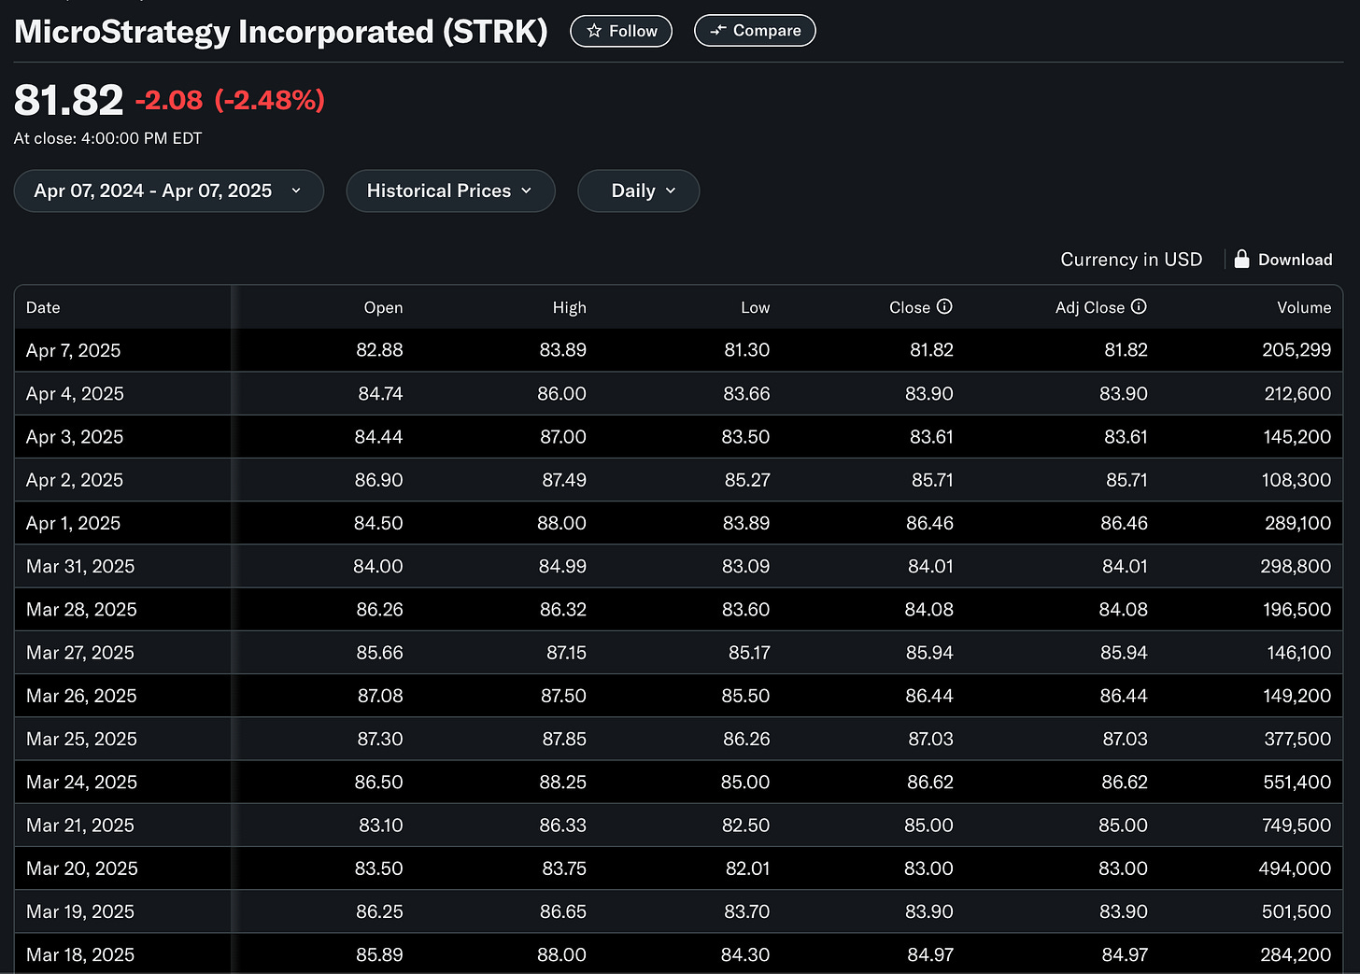Open the Daily frequency dropdown
This screenshot has width=1360, height=974.
point(639,191)
